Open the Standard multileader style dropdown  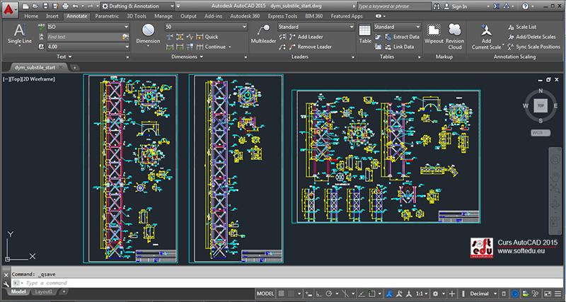pos(316,27)
